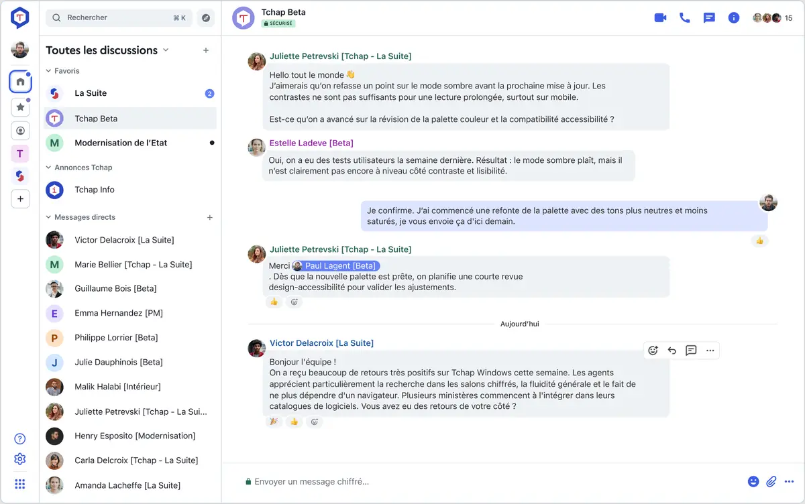Open settings gear icon in sidebar
Viewport: 805px width, 504px height.
20,459
